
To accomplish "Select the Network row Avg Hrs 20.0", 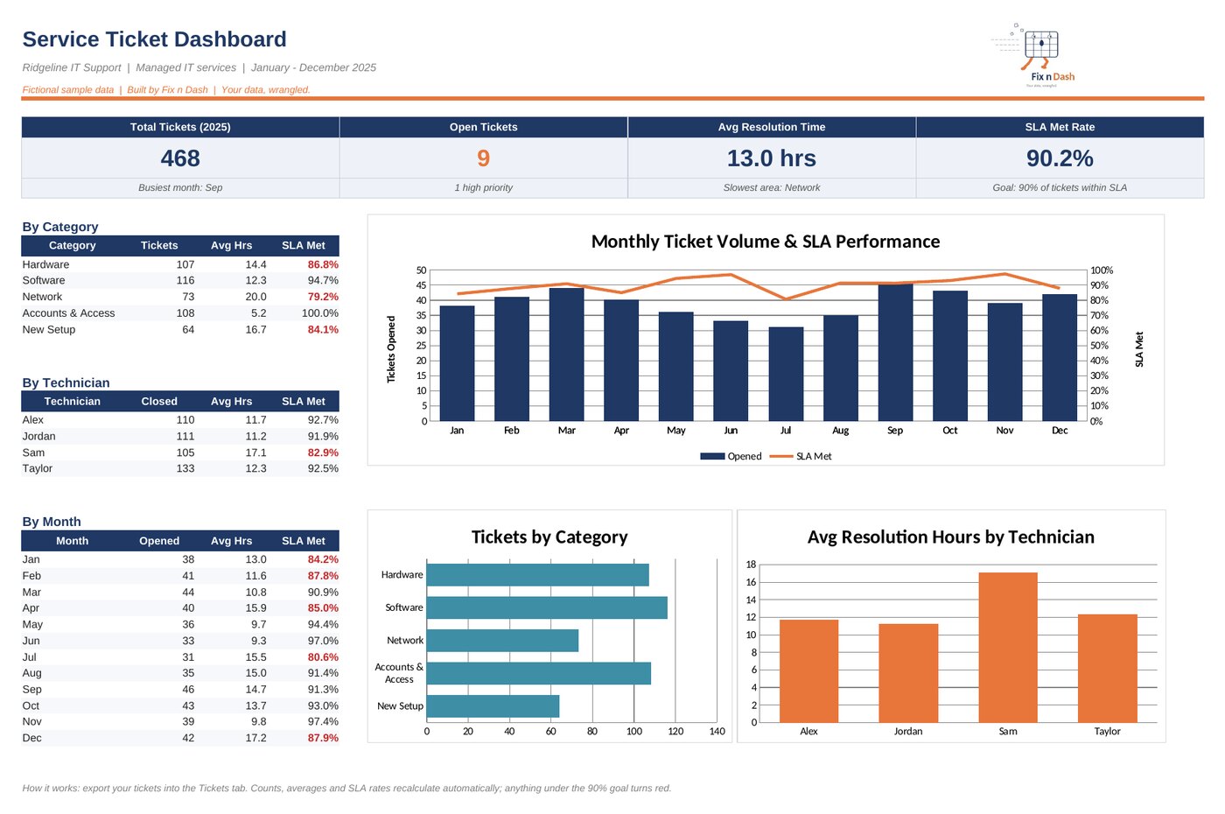I will (x=255, y=297).
